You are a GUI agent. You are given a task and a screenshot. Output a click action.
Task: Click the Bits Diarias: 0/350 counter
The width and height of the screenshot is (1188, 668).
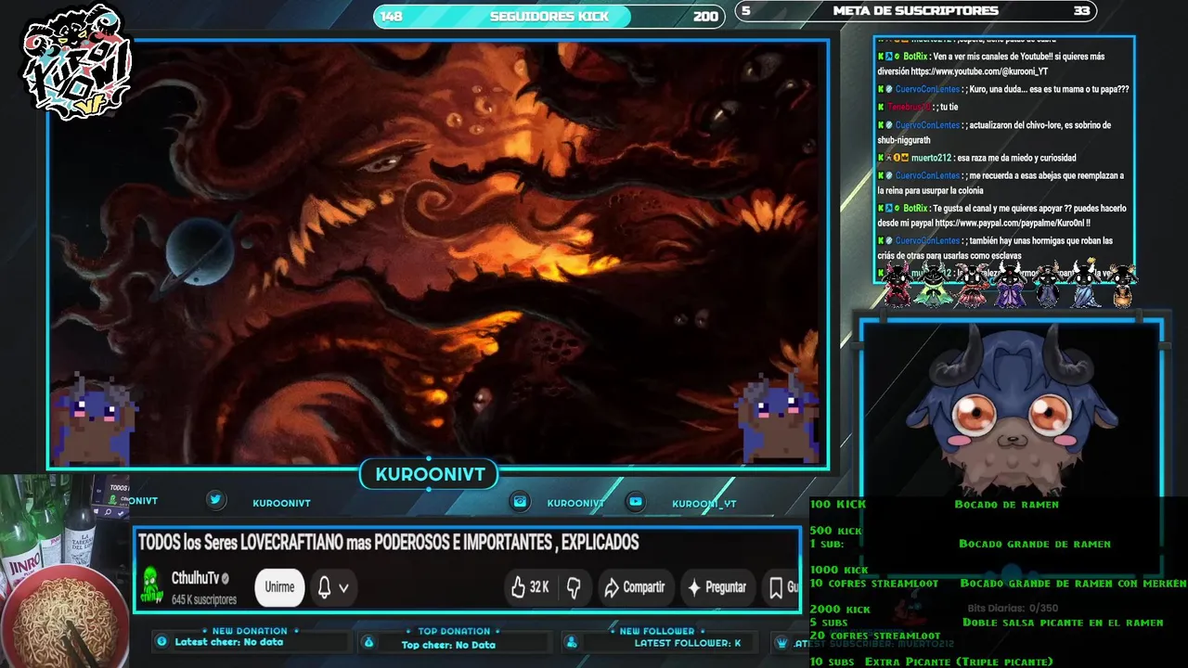pos(1013,608)
